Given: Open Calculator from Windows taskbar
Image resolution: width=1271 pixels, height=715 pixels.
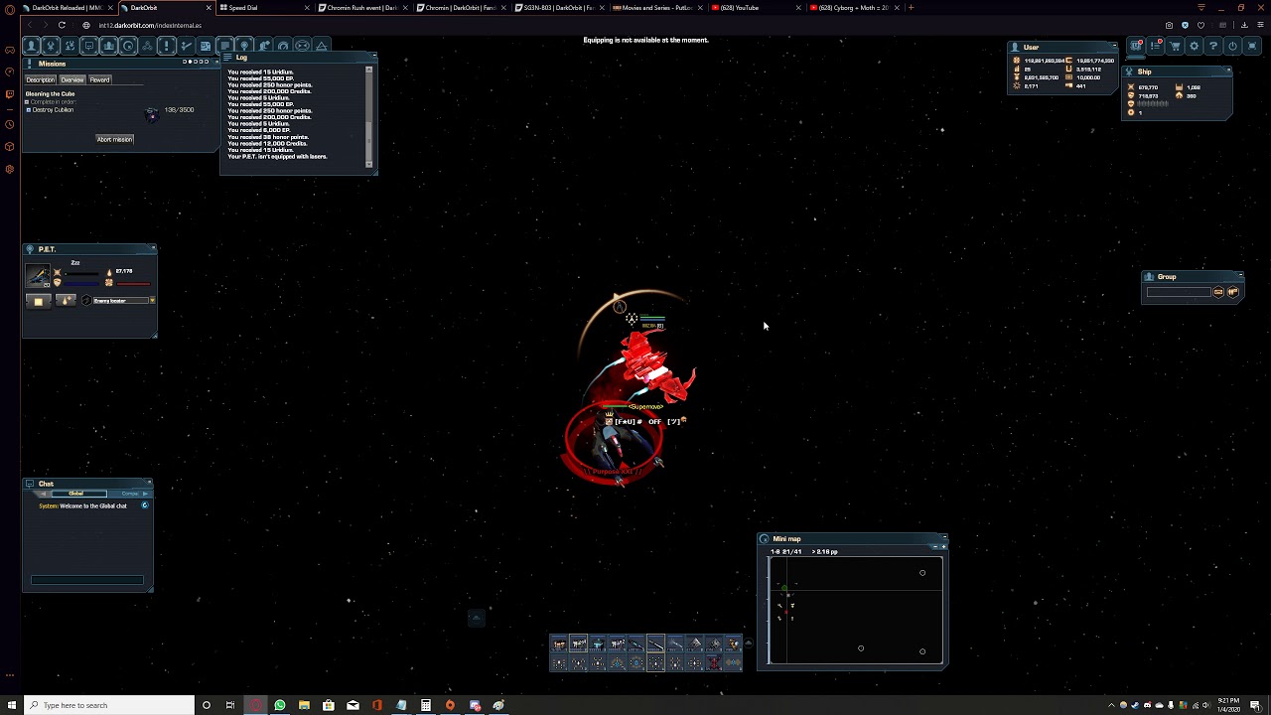Looking at the screenshot, I should pos(426,705).
